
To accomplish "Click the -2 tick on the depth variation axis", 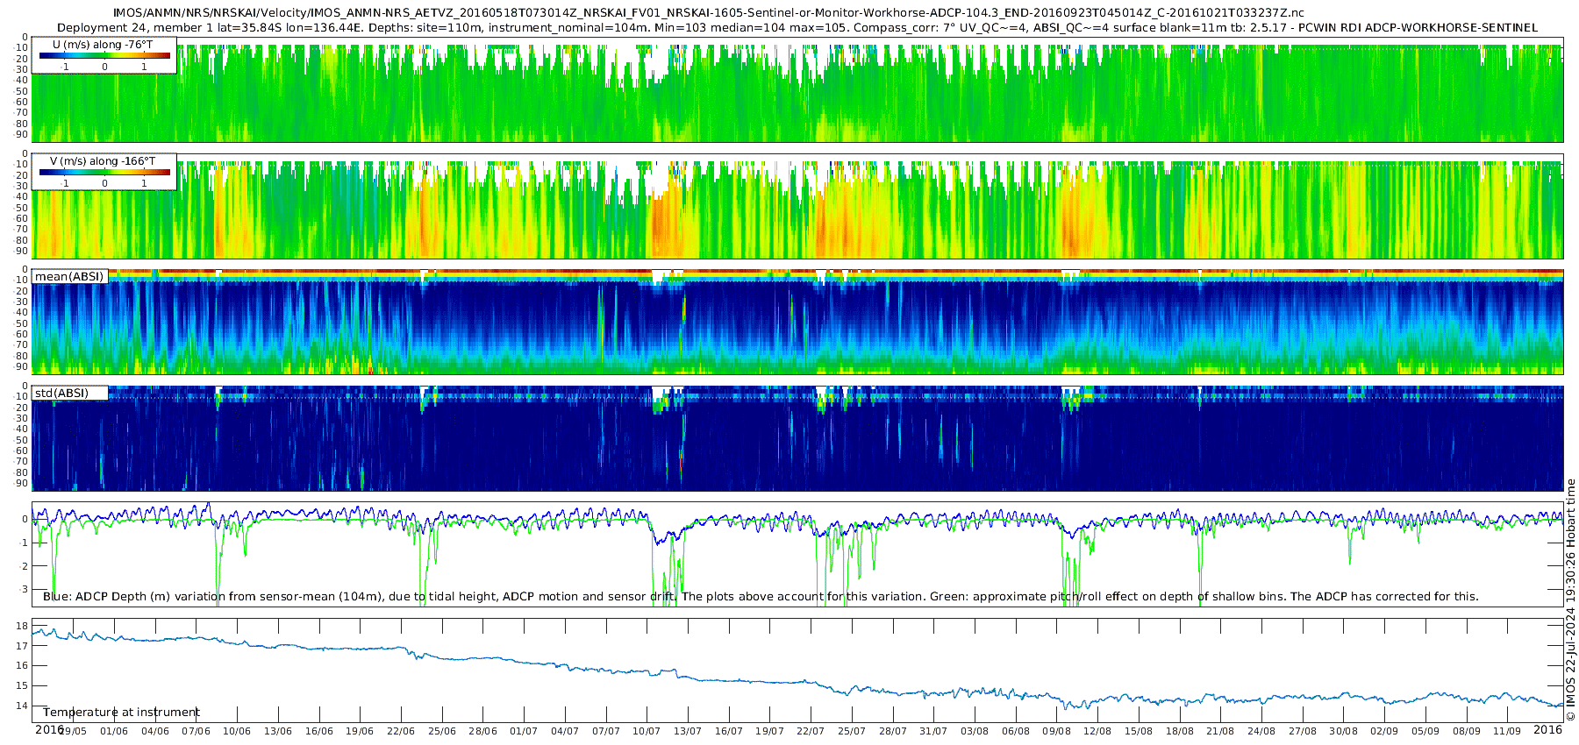I will tap(25, 566).
